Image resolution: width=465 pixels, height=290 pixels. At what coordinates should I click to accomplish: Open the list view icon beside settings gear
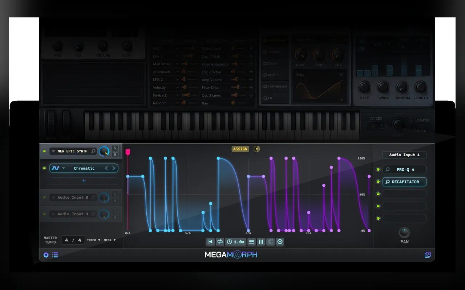point(55,255)
